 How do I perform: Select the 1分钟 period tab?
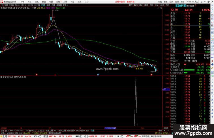point(11,5)
